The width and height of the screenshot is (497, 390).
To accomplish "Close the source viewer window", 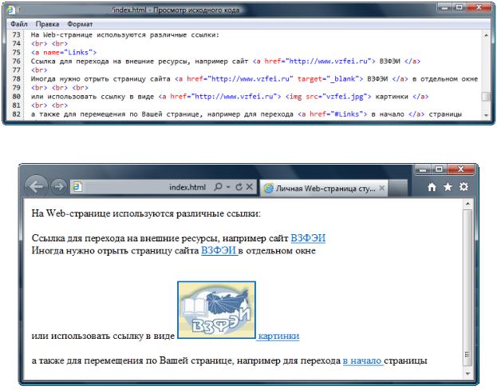I will tap(479, 7).
